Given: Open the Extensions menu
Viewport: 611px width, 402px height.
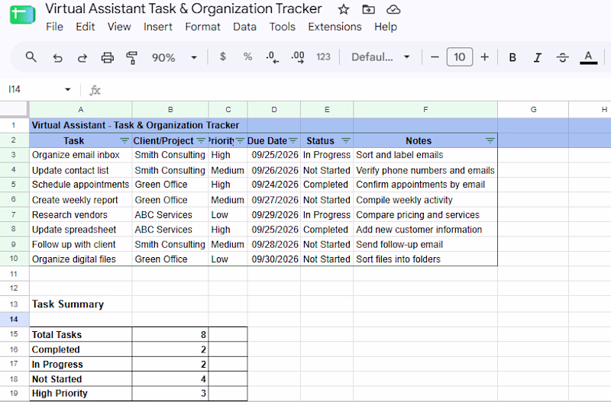Looking at the screenshot, I should click(335, 27).
